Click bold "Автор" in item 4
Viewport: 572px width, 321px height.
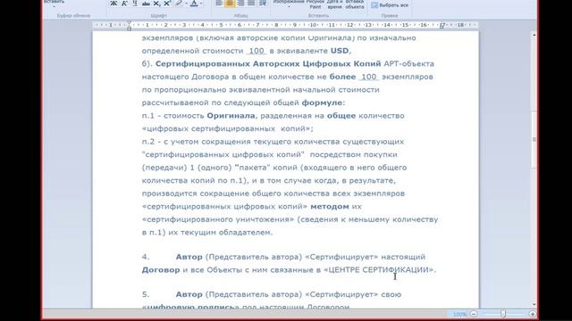189,257
